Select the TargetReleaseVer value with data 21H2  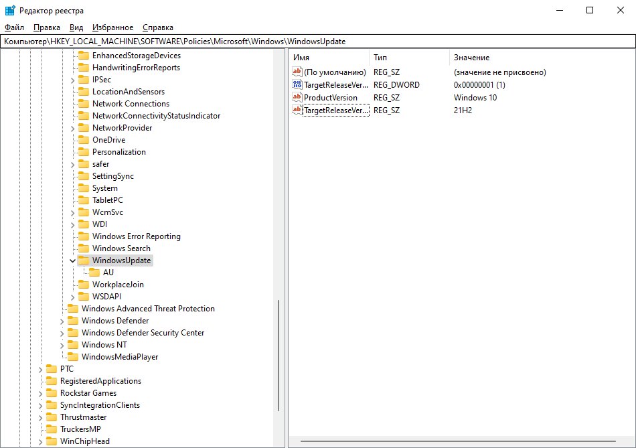(336, 110)
